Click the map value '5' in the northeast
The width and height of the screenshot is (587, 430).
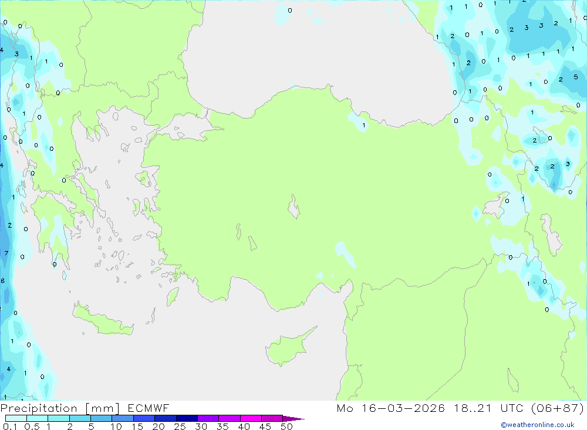tap(576, 77)
